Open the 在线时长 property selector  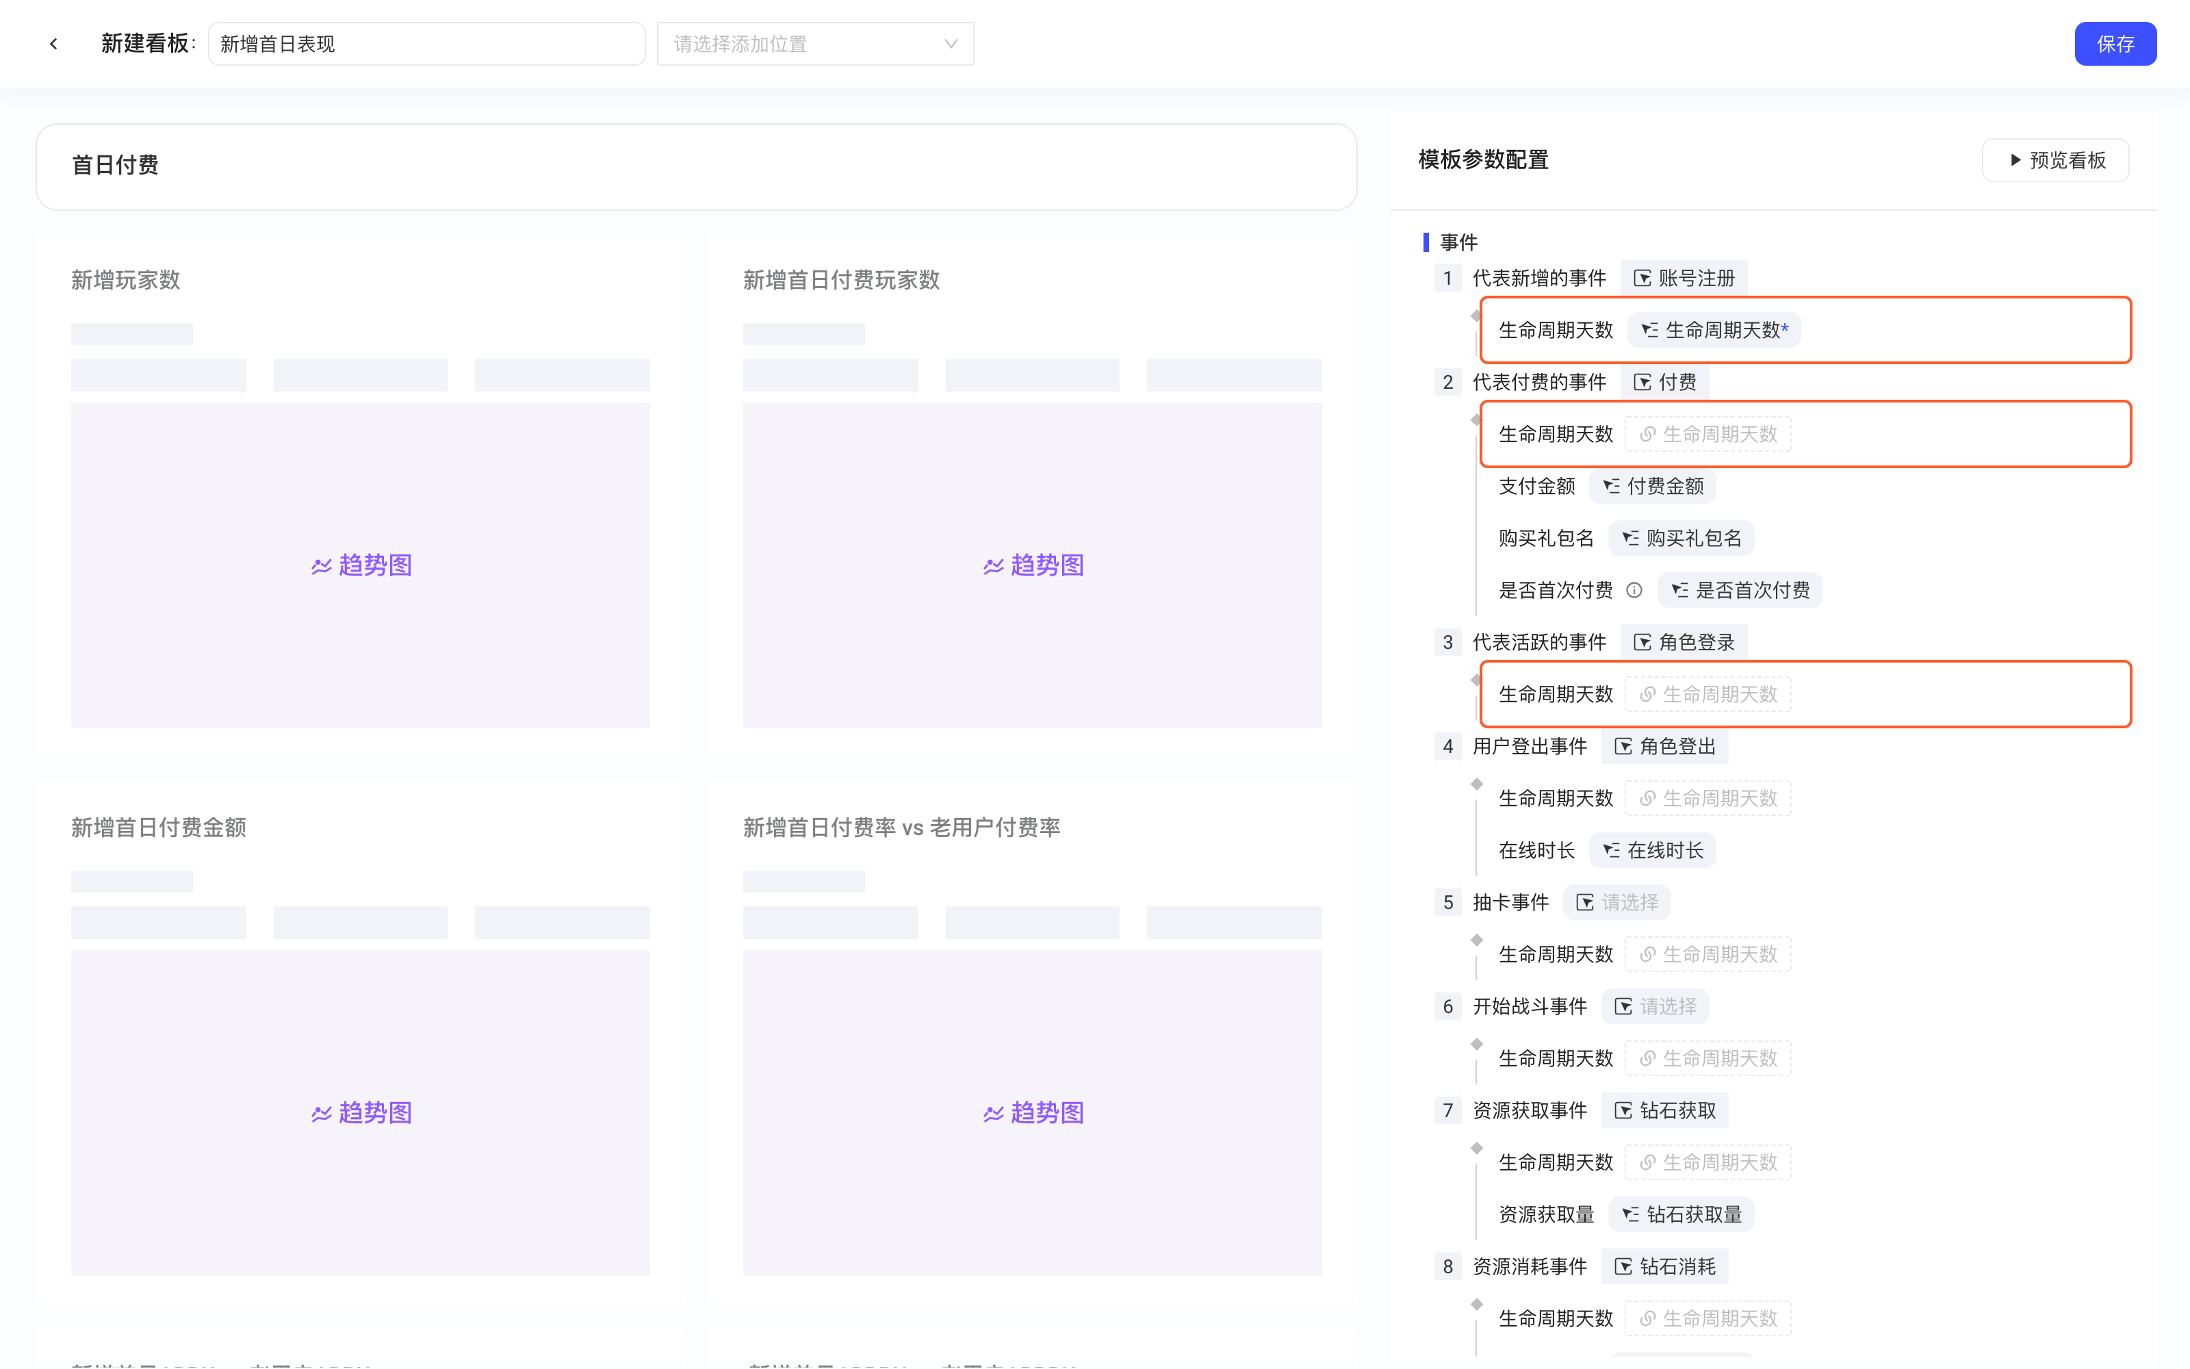point(1653,851)
